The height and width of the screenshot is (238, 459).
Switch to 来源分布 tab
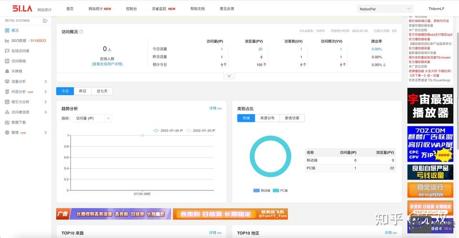268,118
